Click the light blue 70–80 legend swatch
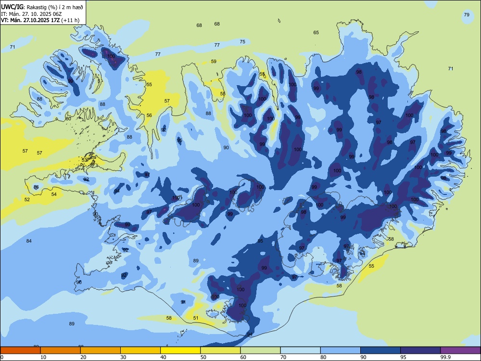 point(300,350)
